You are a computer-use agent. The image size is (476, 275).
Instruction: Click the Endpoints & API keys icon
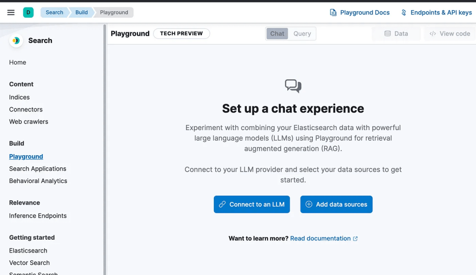pyautogui.click(x=404, y=13)
